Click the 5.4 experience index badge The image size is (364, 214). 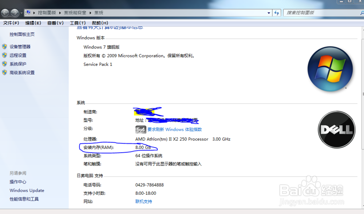click(x=141, y=129)
